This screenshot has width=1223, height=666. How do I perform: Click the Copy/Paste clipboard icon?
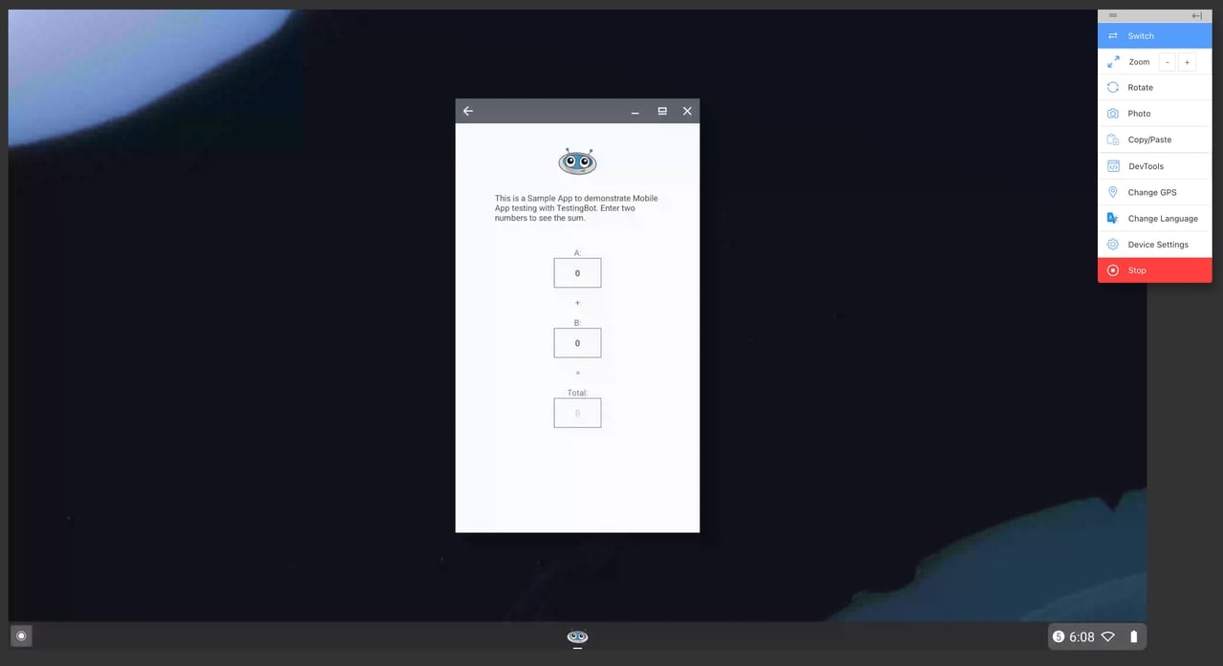click(1112, 140)
